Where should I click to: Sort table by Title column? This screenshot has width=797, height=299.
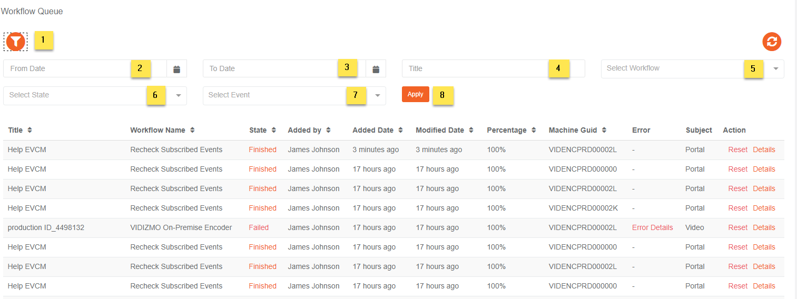[x=29, y=130]
